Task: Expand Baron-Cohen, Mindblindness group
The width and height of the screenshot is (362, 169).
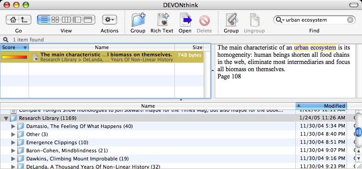Action: (x=13, y=151)
